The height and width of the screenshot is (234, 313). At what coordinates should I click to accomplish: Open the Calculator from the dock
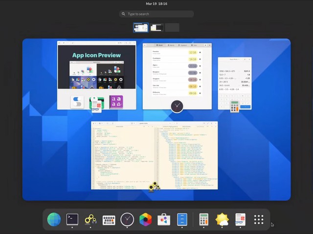204,219
